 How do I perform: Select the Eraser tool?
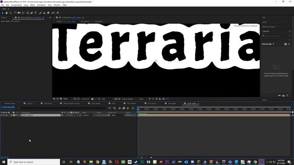pos(48,13)
